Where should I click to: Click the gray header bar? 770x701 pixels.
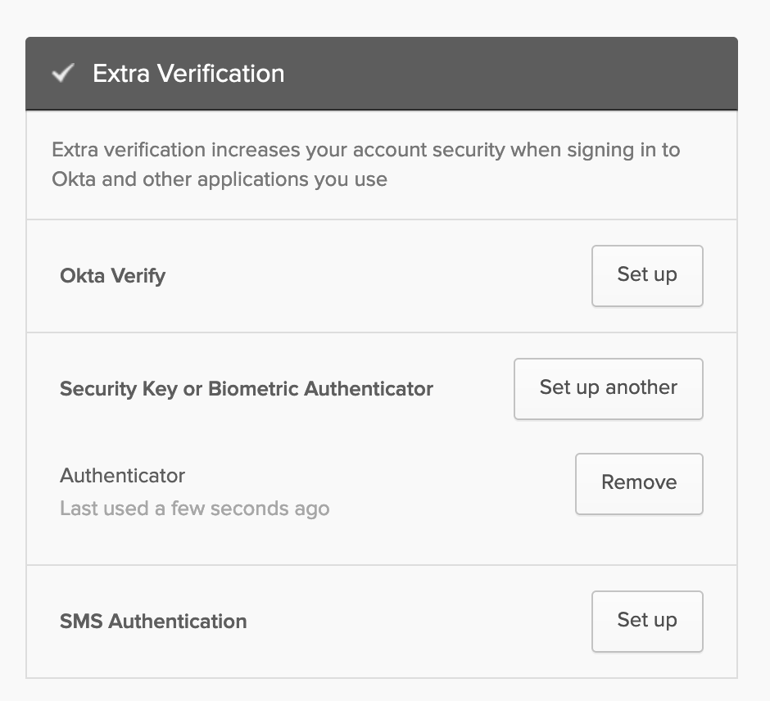click(410, 73)
